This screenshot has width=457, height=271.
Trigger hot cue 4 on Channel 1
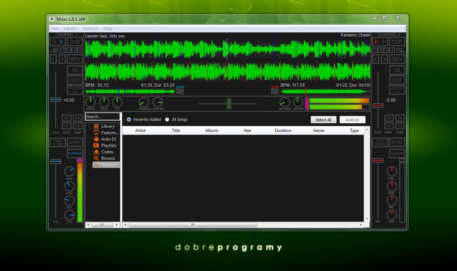[x=80, y=50]
